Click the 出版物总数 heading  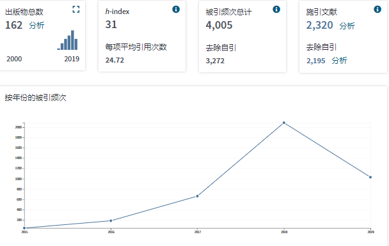pos(24,12)
